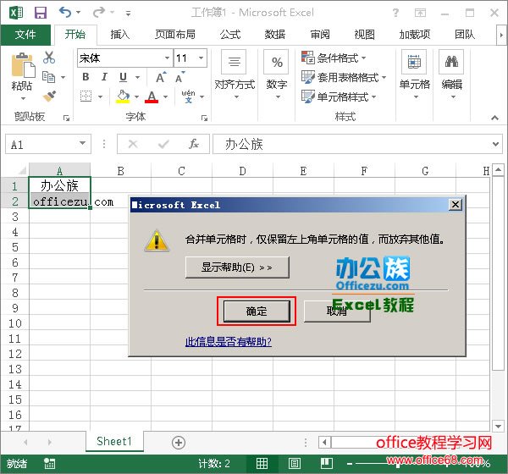The width and height of the screenshot is (508, 474).
Task: Toggle italic formatting
Action: pos(104,77)
